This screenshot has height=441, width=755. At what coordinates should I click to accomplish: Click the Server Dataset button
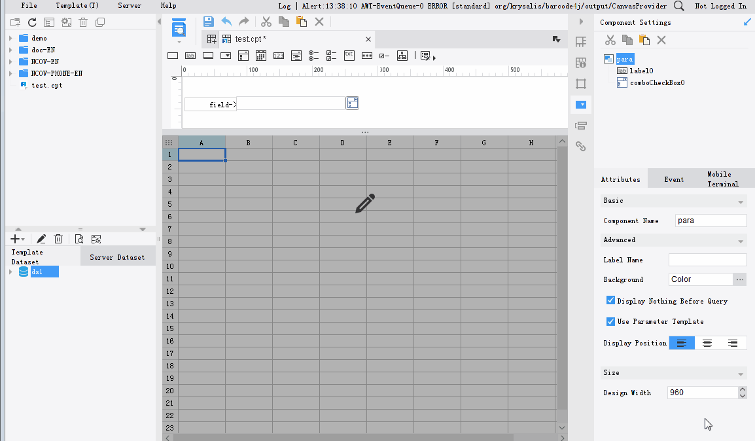[118, 255]
